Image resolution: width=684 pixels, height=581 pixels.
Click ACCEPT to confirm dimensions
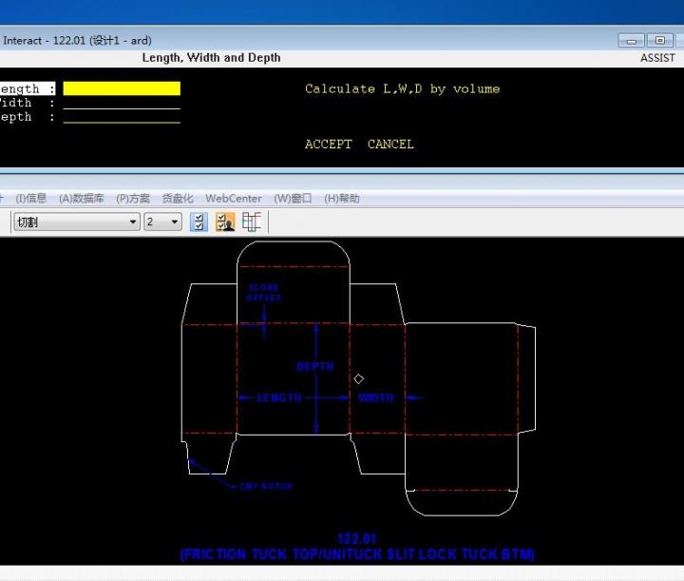[x=328, y=145]
